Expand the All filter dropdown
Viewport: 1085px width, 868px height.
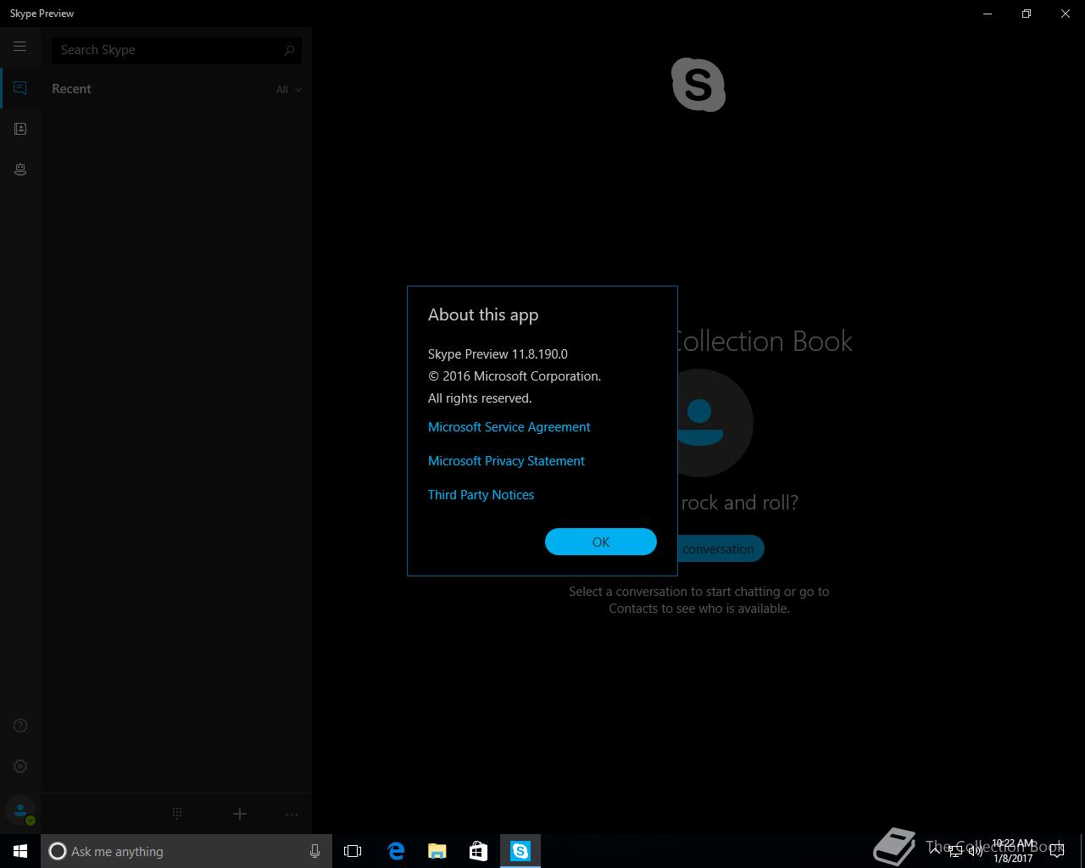[288, 90]
